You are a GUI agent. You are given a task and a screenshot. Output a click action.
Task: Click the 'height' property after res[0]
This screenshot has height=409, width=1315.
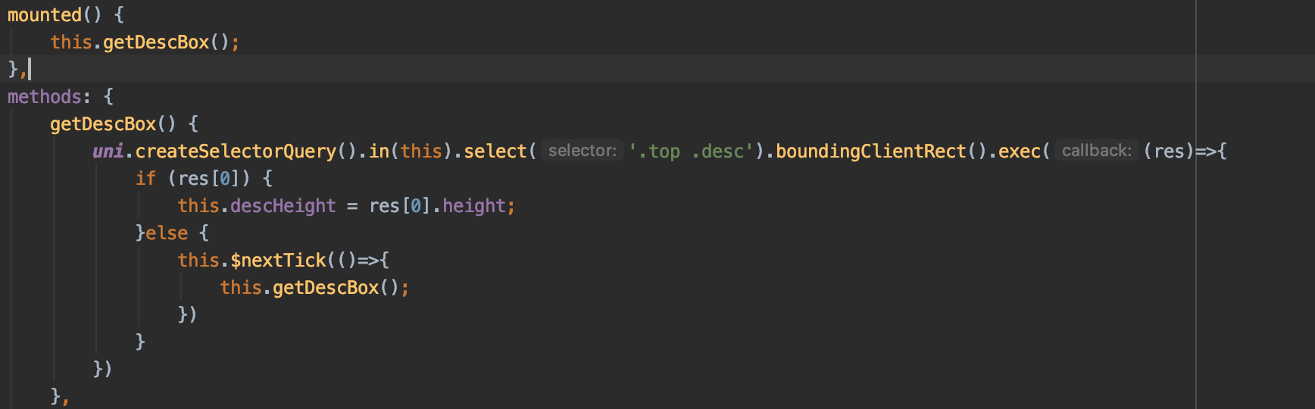(x=474, y=206)
